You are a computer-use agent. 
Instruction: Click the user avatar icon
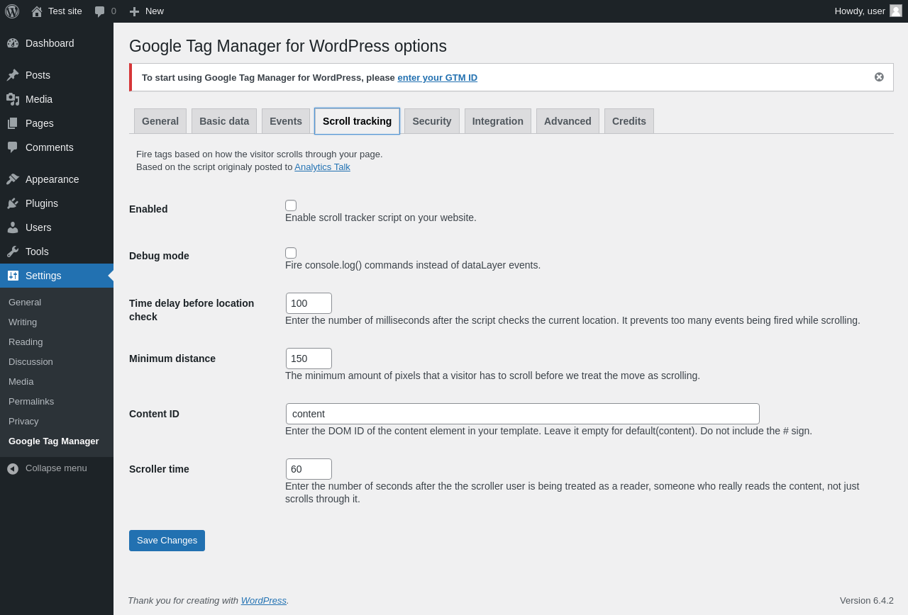click(896, 11)
